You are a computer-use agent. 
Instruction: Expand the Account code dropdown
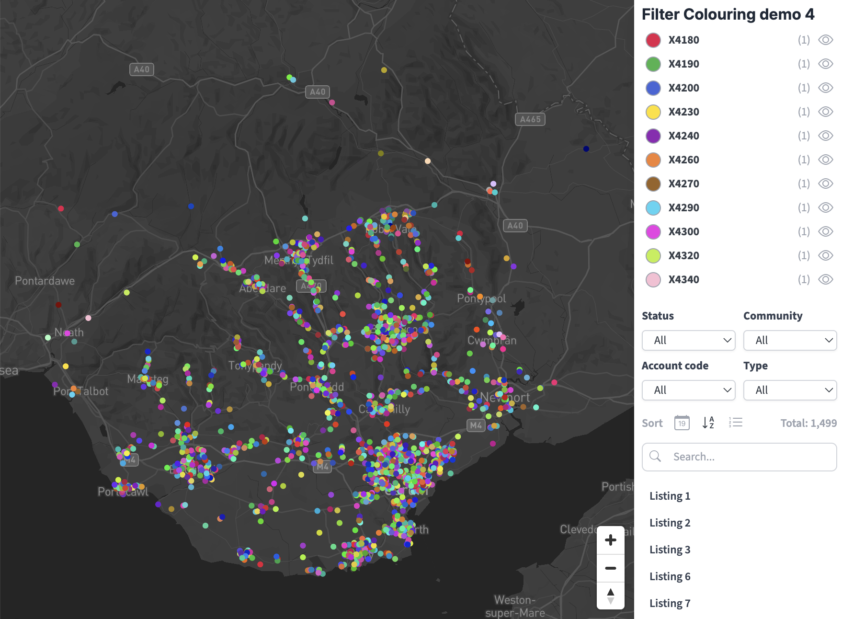coord(688,390)
